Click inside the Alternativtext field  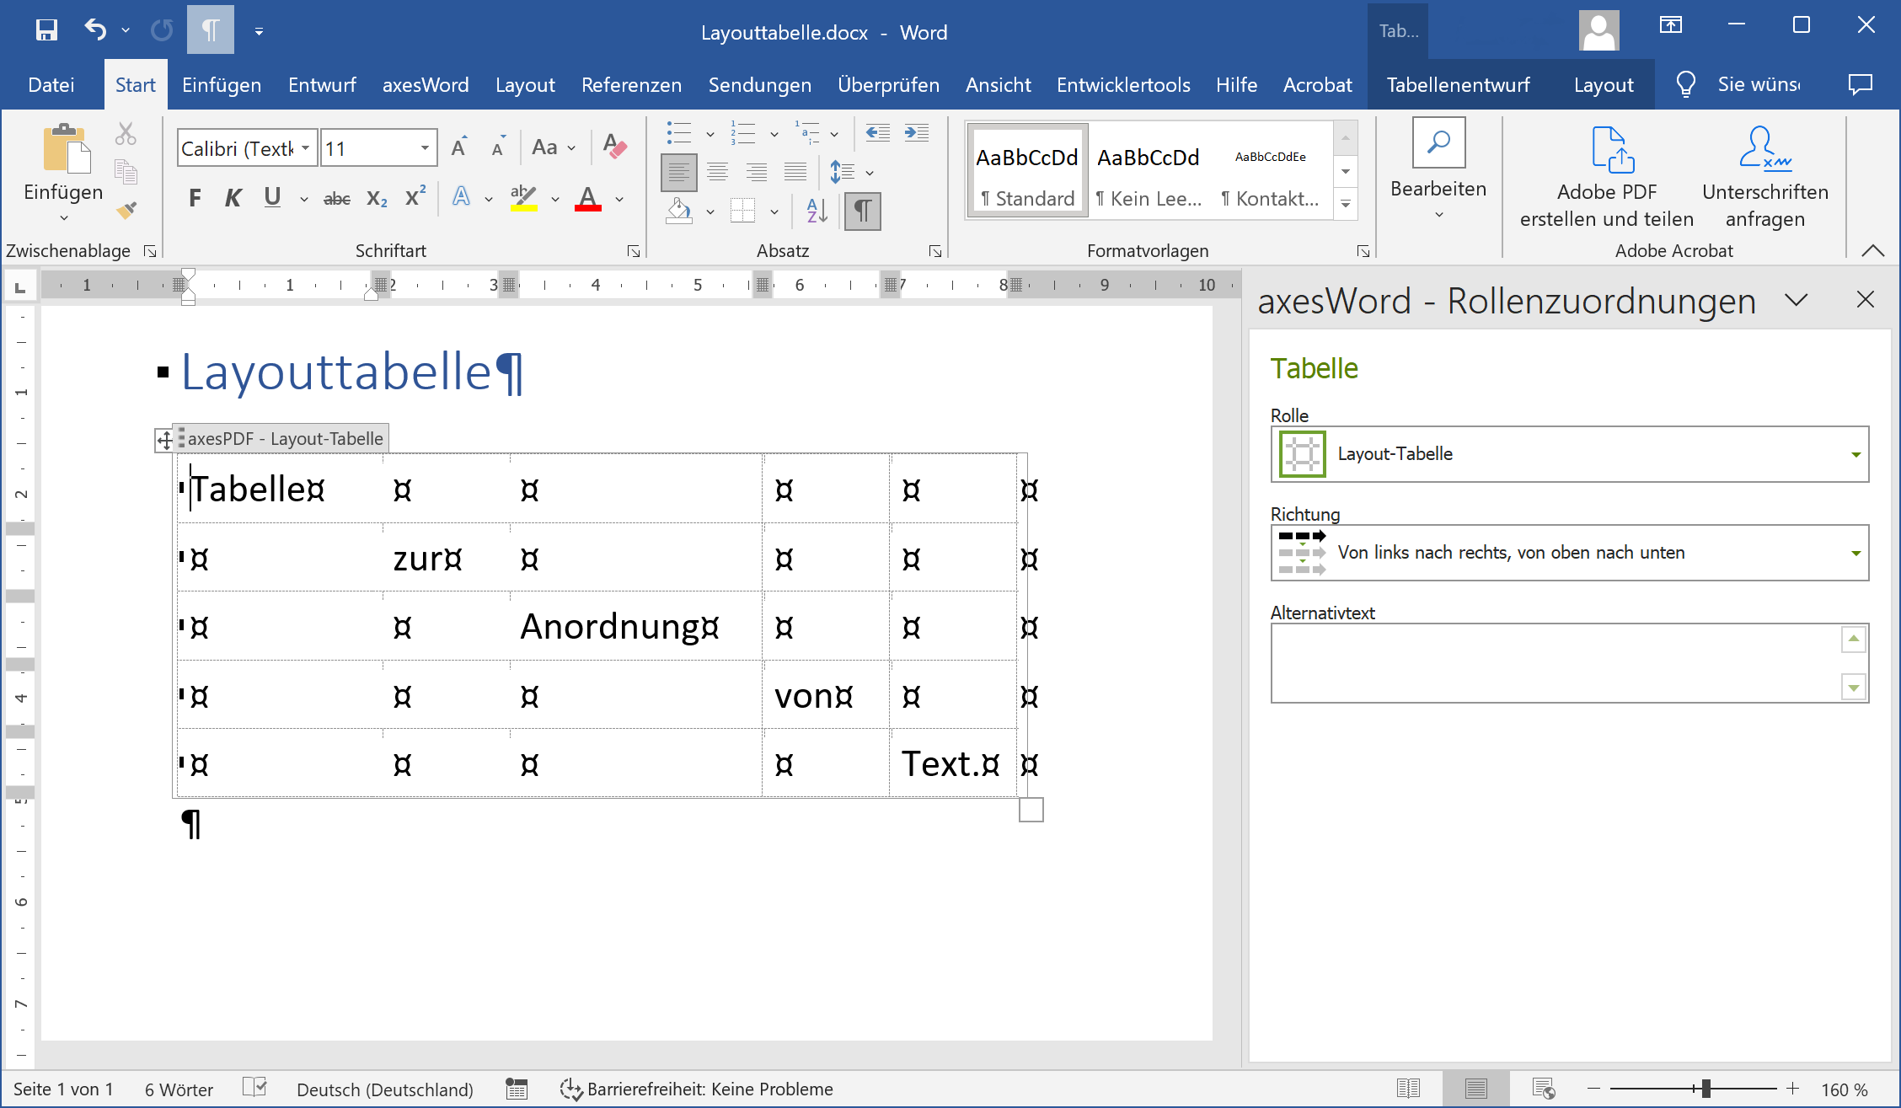pyautogui.click(x=1555, y=663)
